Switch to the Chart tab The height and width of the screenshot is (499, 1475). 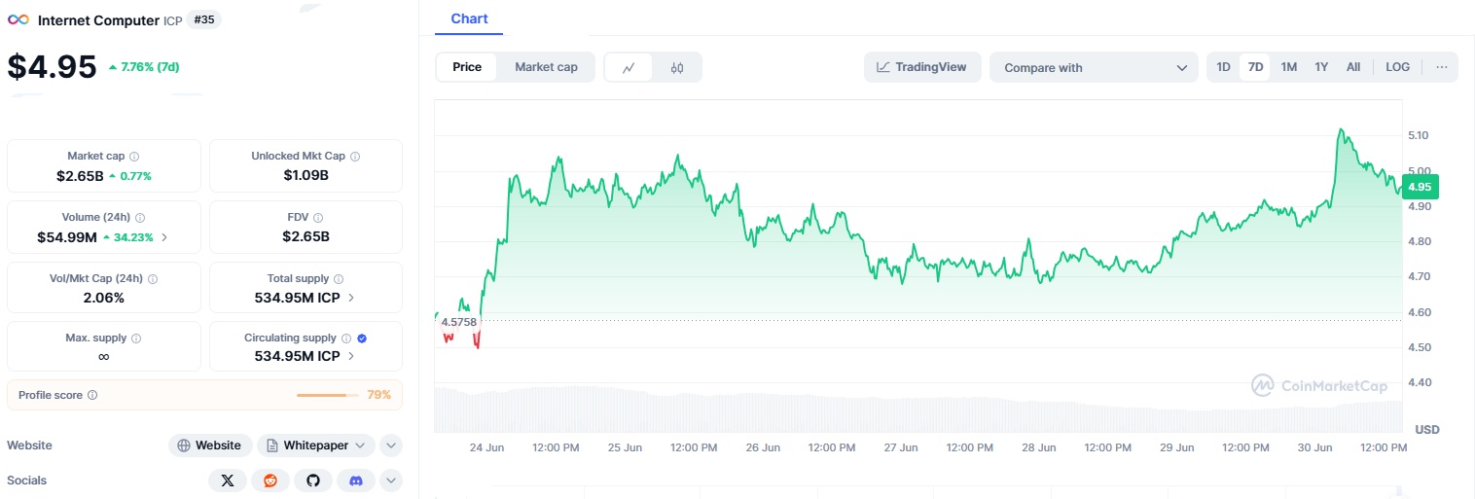point(470,18)
